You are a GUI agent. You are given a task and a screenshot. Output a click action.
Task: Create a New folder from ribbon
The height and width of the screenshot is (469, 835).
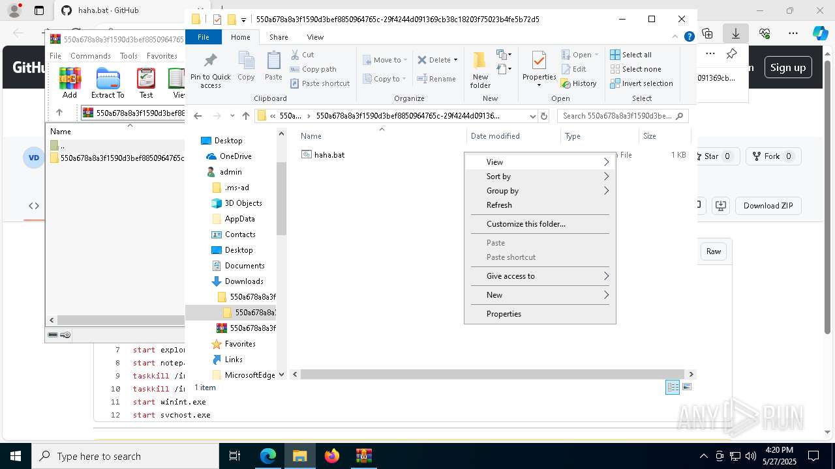click(480, 70)
